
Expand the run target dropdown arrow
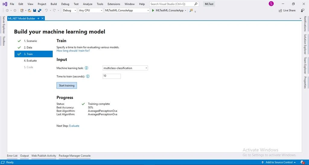[x=186, y=11]
